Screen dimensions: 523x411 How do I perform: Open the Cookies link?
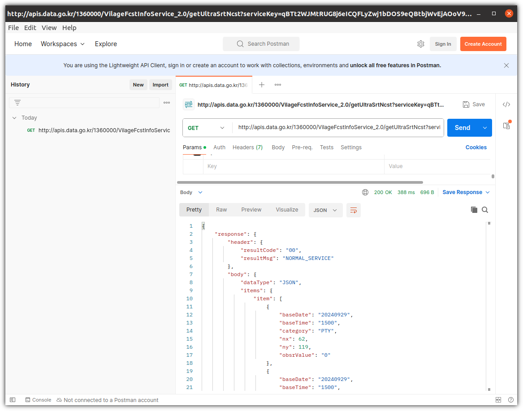(476, 147)
